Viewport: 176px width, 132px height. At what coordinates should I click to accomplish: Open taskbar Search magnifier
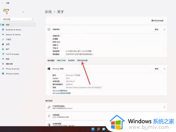pyautogui.click(x=99, y=129)
